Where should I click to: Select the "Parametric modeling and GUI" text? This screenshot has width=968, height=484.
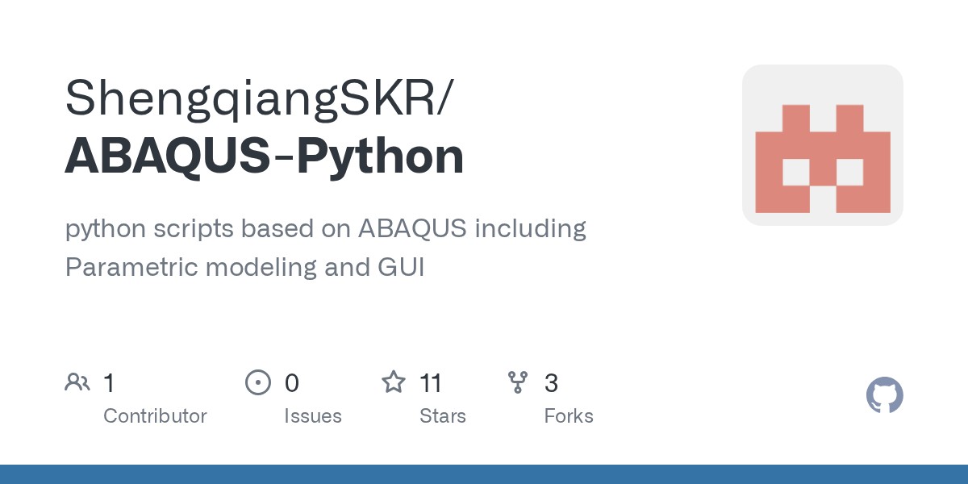tap(244, 267)
